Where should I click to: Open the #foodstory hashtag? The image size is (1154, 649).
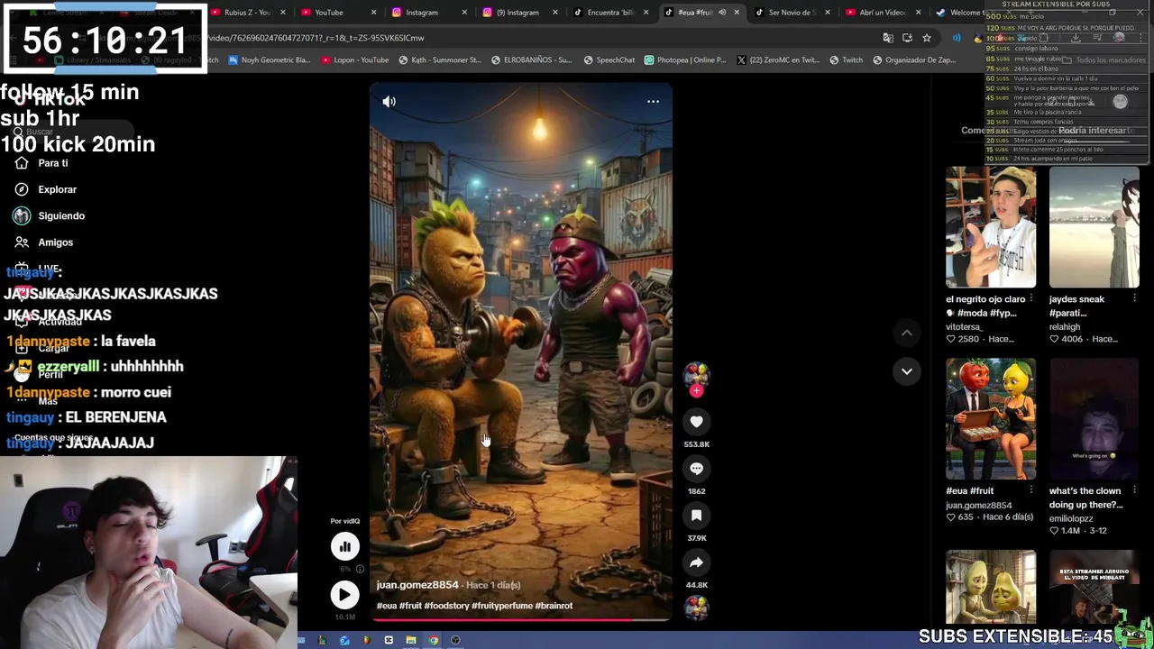(446, 606)
